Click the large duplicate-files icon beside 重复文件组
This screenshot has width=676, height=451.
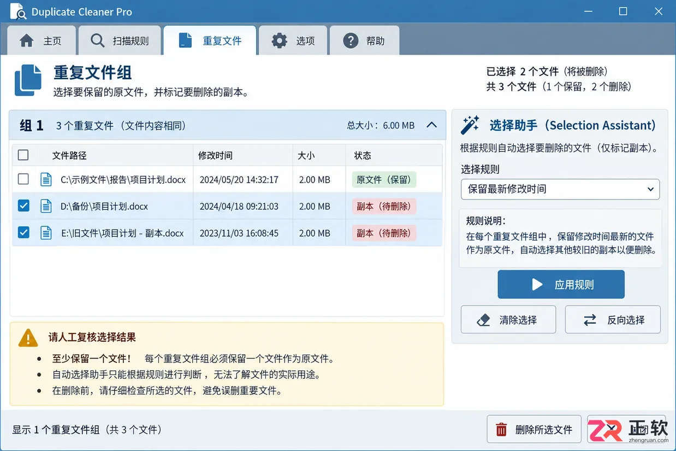point(28,80)
